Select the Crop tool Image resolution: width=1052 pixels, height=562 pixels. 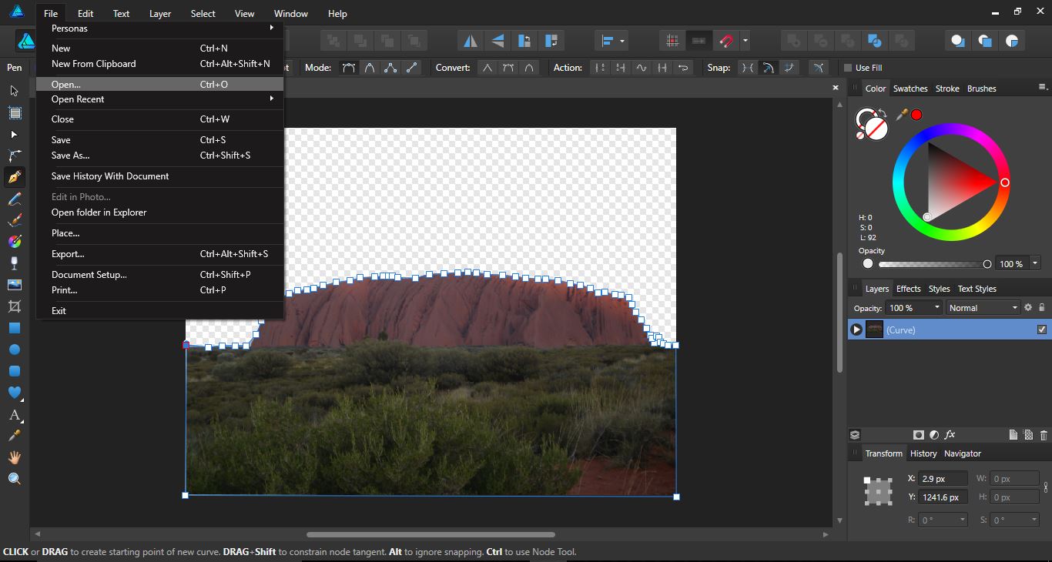(x=15, y=306)
